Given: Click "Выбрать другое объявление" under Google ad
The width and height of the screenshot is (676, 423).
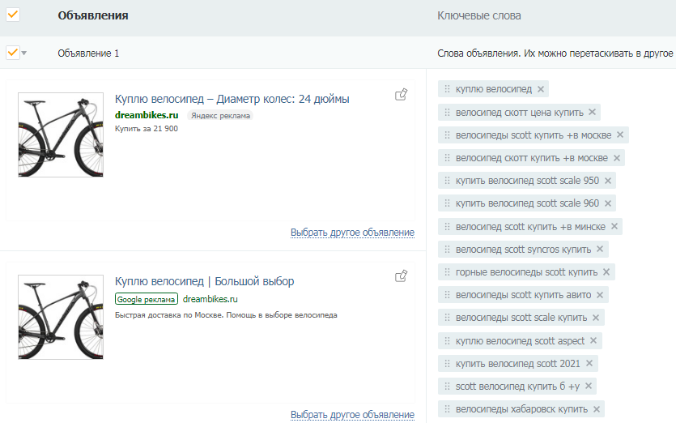Looking at the screenshot, I should 352,414.
